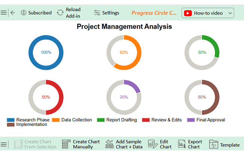The image size is (244, 155).
Task: Click the Final Approval legend swatch
Action: 190,120
